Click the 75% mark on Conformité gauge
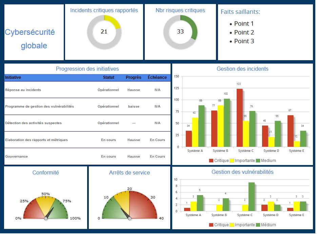317x234 pixels. [67, 201]
